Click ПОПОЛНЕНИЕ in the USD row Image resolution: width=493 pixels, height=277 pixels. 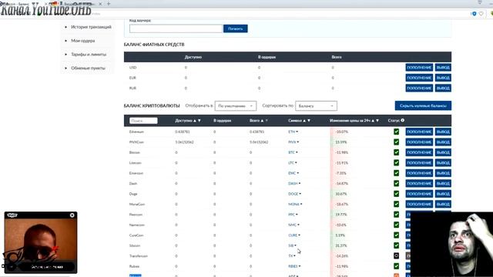(419, 68)
